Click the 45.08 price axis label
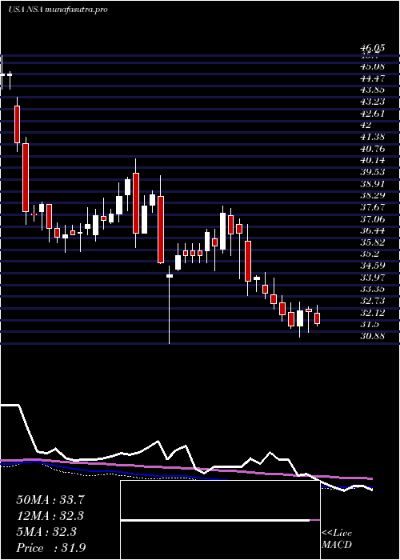This screenshot has width=400, height=560. [372, 66]
